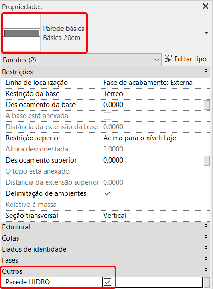Click the button beside Deslocamento da base

point(207,105)
